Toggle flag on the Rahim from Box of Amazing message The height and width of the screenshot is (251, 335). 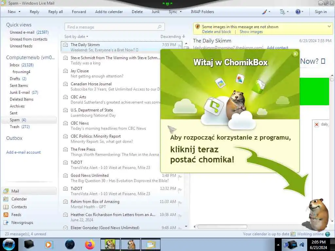click(180, 203)
